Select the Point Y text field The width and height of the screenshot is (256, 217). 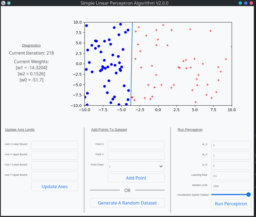click(136, 155)
